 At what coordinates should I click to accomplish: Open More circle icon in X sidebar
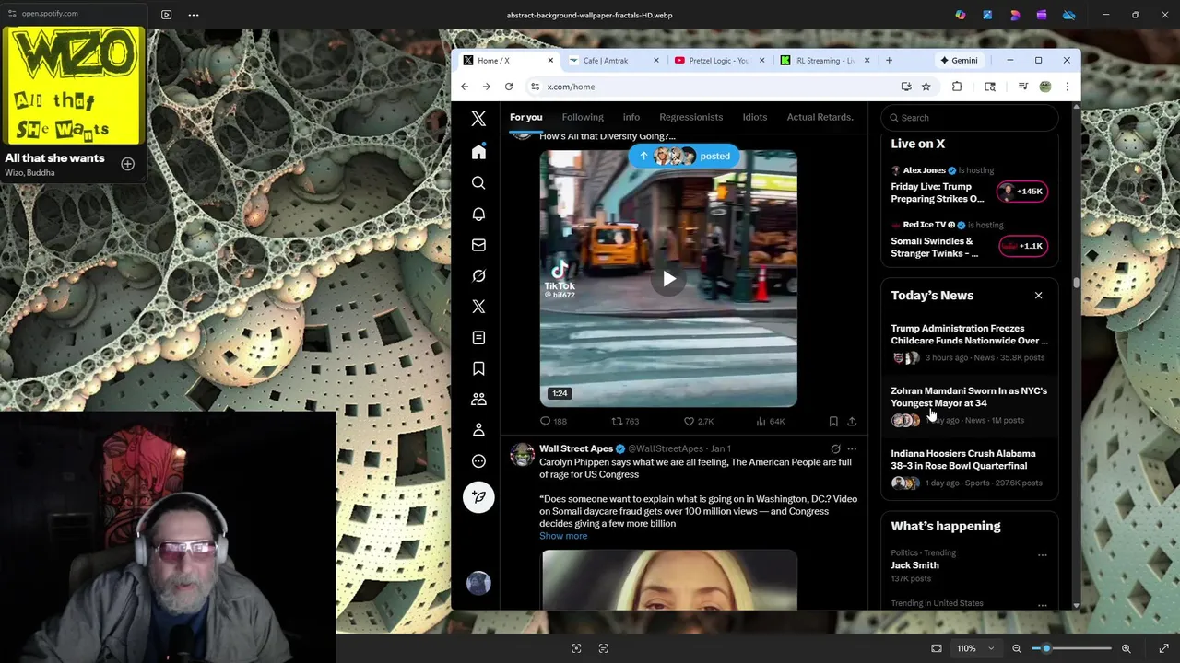coord(478,461)
